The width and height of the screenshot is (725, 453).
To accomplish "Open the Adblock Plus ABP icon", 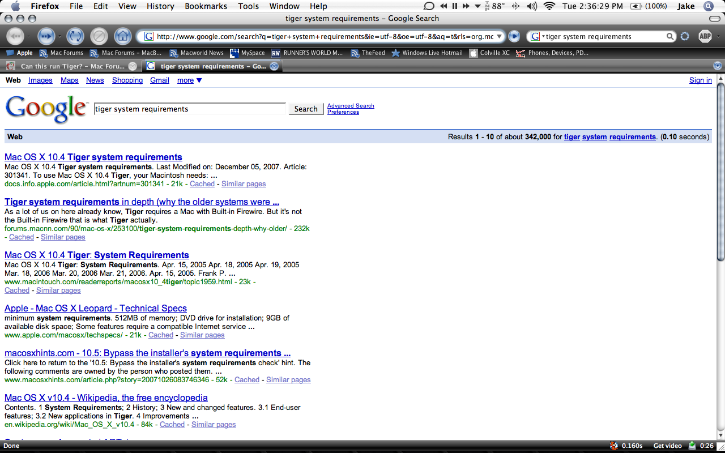I will point(705,36).
